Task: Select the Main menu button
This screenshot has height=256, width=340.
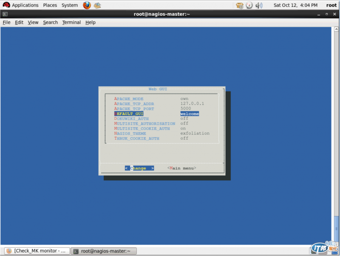Action: [182, 168]
